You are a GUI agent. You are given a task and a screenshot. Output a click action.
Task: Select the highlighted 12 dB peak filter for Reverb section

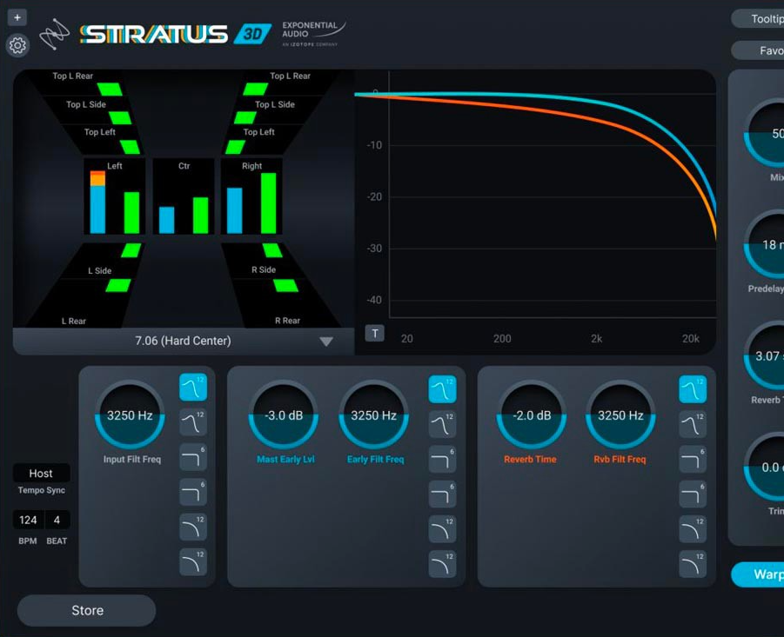coord(693,389)
